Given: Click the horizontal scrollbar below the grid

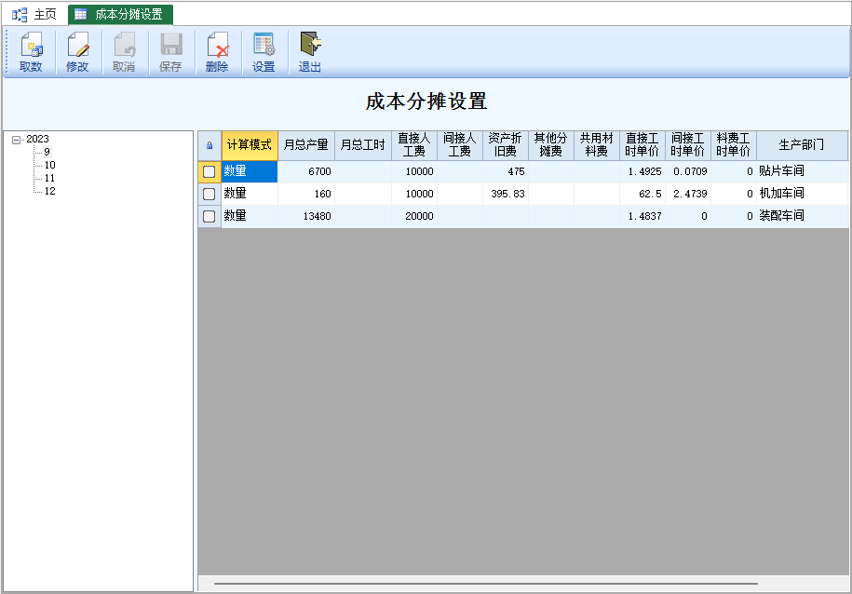Looking at the screenshot, I should tap(484, 584).
